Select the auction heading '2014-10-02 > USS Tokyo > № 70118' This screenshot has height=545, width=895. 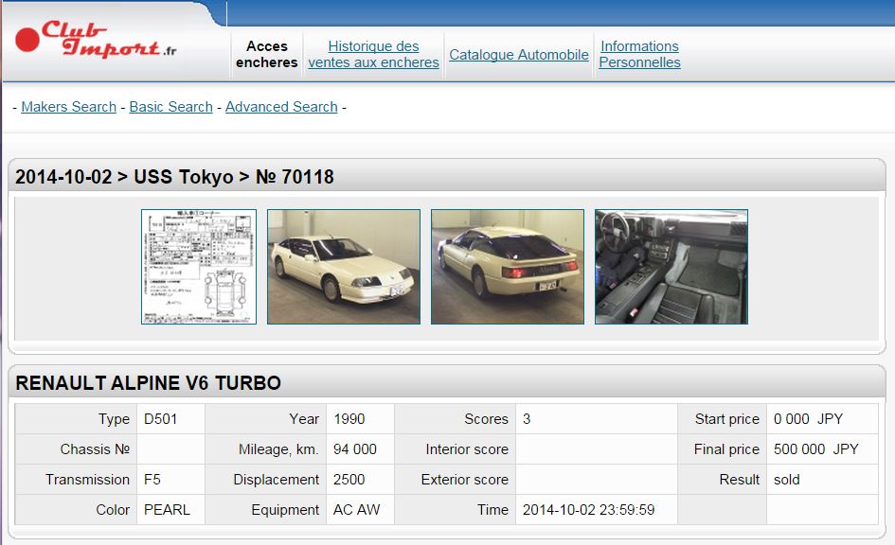coord(174,177)
